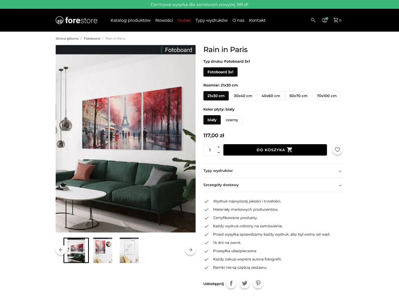
Task: Share on Twitter
Action: point(244,283)
